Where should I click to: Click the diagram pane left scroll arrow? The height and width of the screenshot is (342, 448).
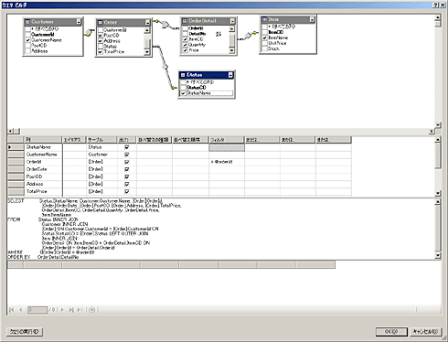10,131
